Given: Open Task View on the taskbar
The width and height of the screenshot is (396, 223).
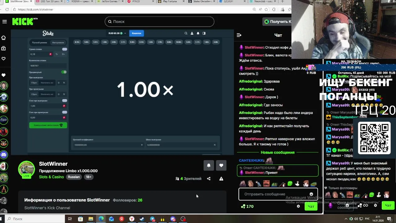Looking at the screenshot, I should pos(70,219).
